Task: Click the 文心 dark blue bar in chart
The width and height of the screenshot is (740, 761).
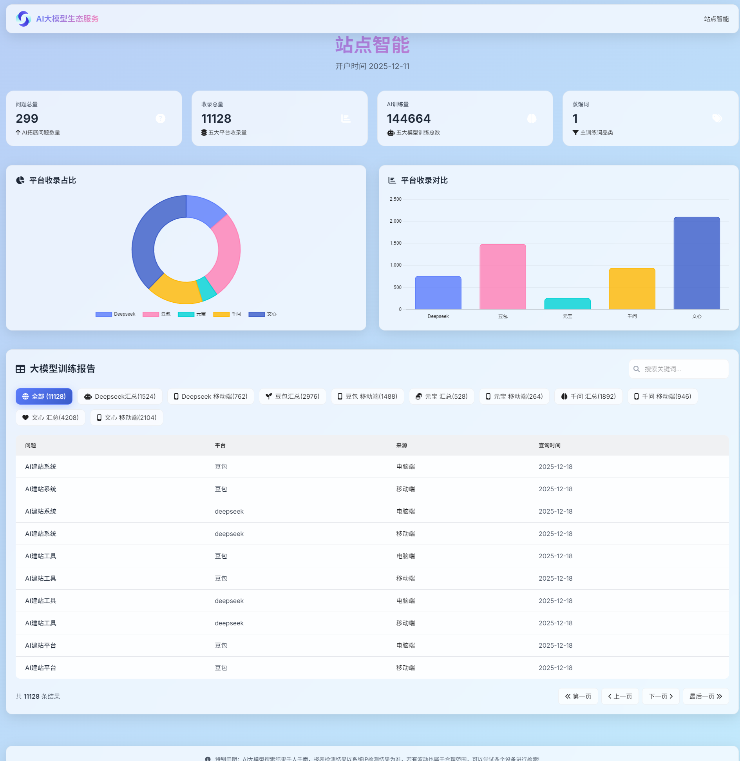Action: tap(697, 263)
